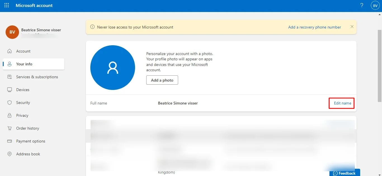Click the Your info person icon

click(10, 64)
